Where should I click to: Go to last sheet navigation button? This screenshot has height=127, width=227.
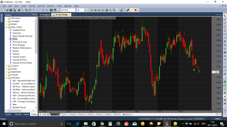click(x=48, y=114)
